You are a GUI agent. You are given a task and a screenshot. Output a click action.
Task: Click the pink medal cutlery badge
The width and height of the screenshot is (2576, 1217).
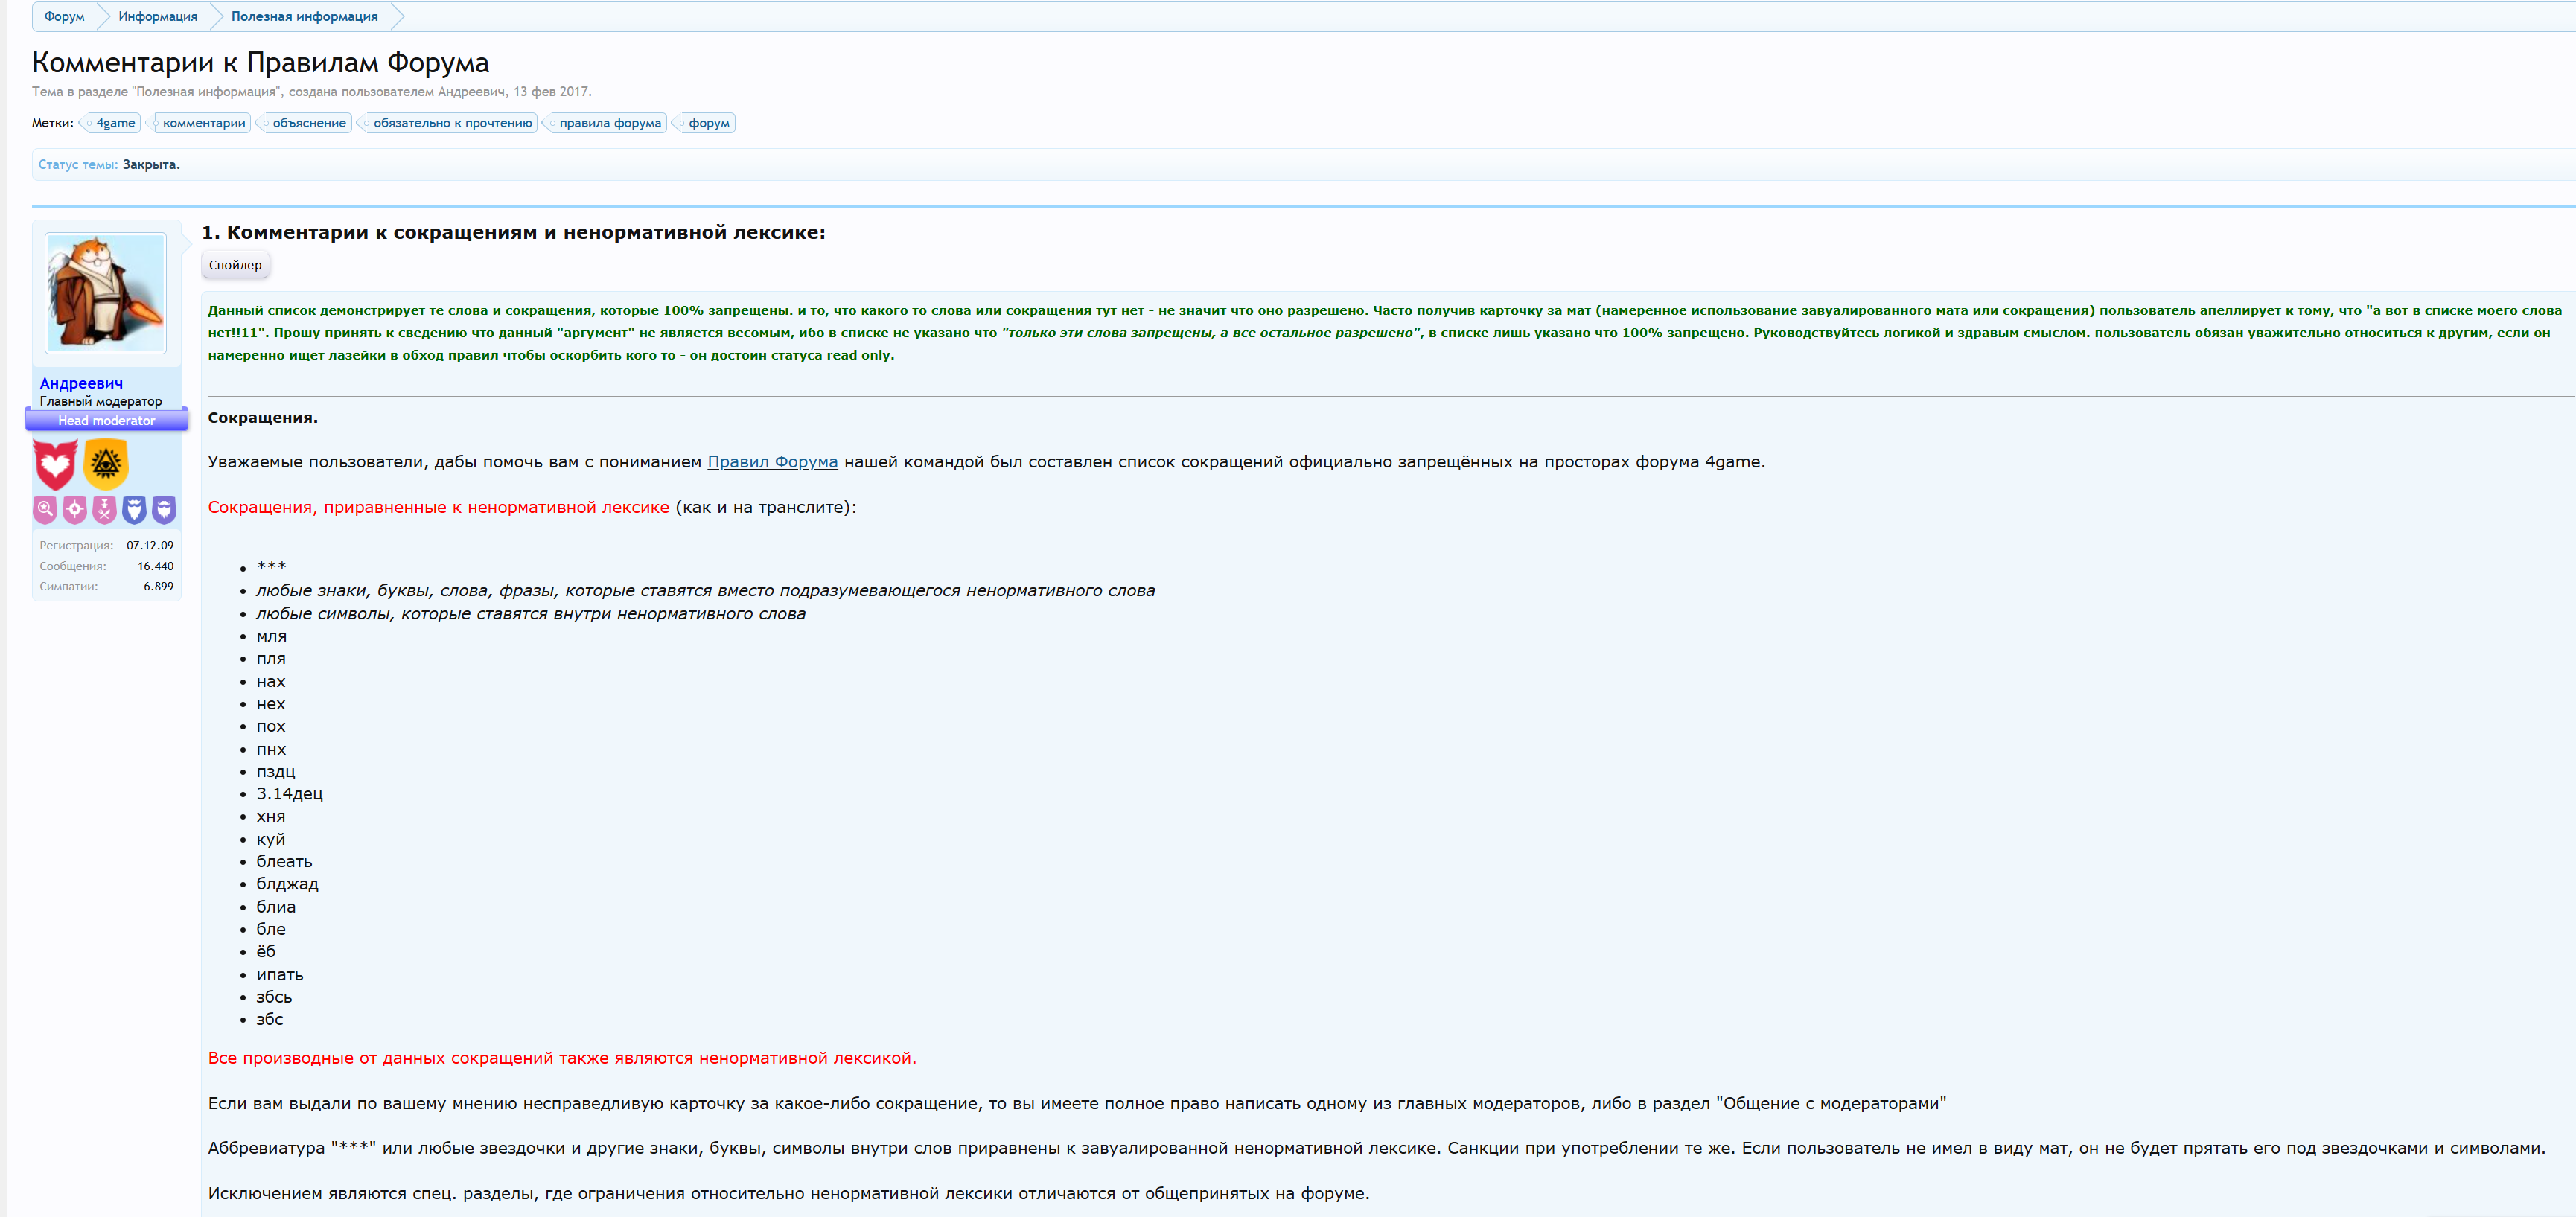[x=104, y=510]
